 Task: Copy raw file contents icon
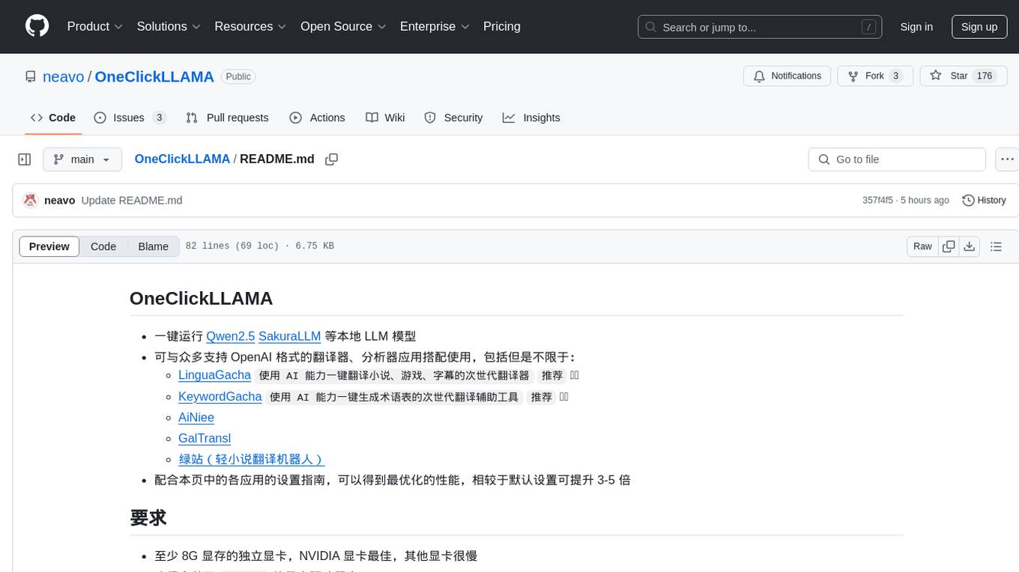(x=949, y=246)
